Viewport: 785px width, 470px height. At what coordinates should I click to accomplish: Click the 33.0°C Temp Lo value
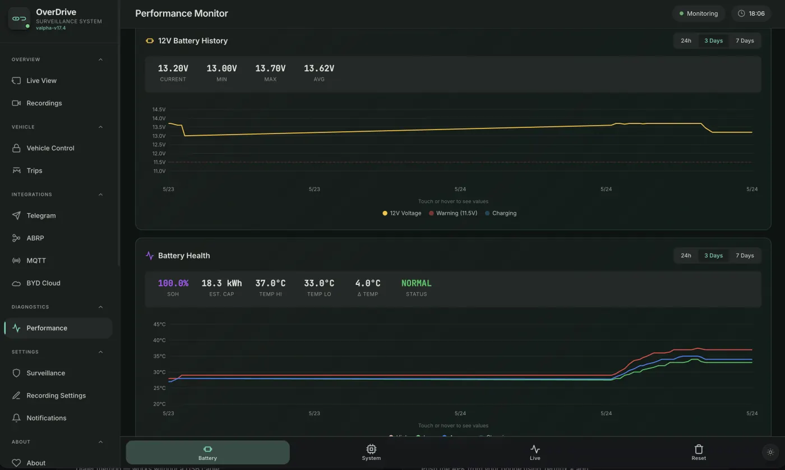point(319,283)
